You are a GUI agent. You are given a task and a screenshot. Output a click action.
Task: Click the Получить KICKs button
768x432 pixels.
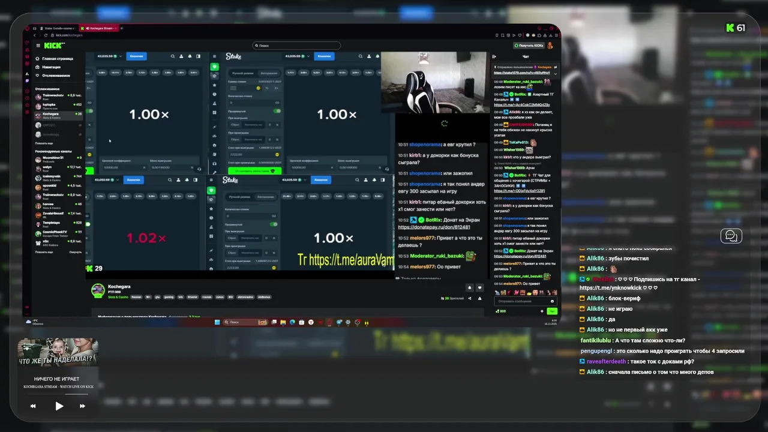[x=529, y=46]
